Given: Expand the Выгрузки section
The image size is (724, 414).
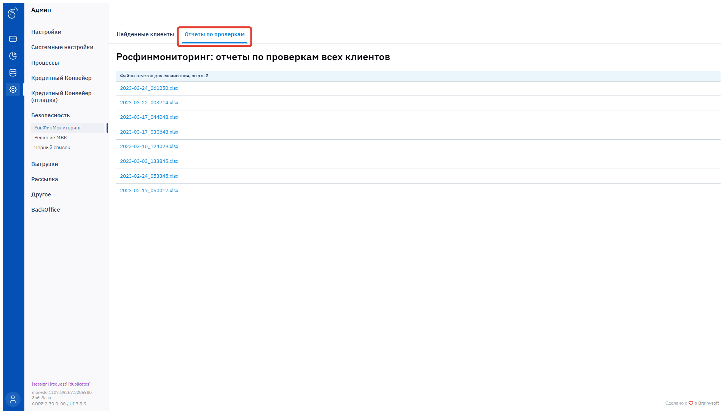Looking at the screenshot, I should point(45,164).
